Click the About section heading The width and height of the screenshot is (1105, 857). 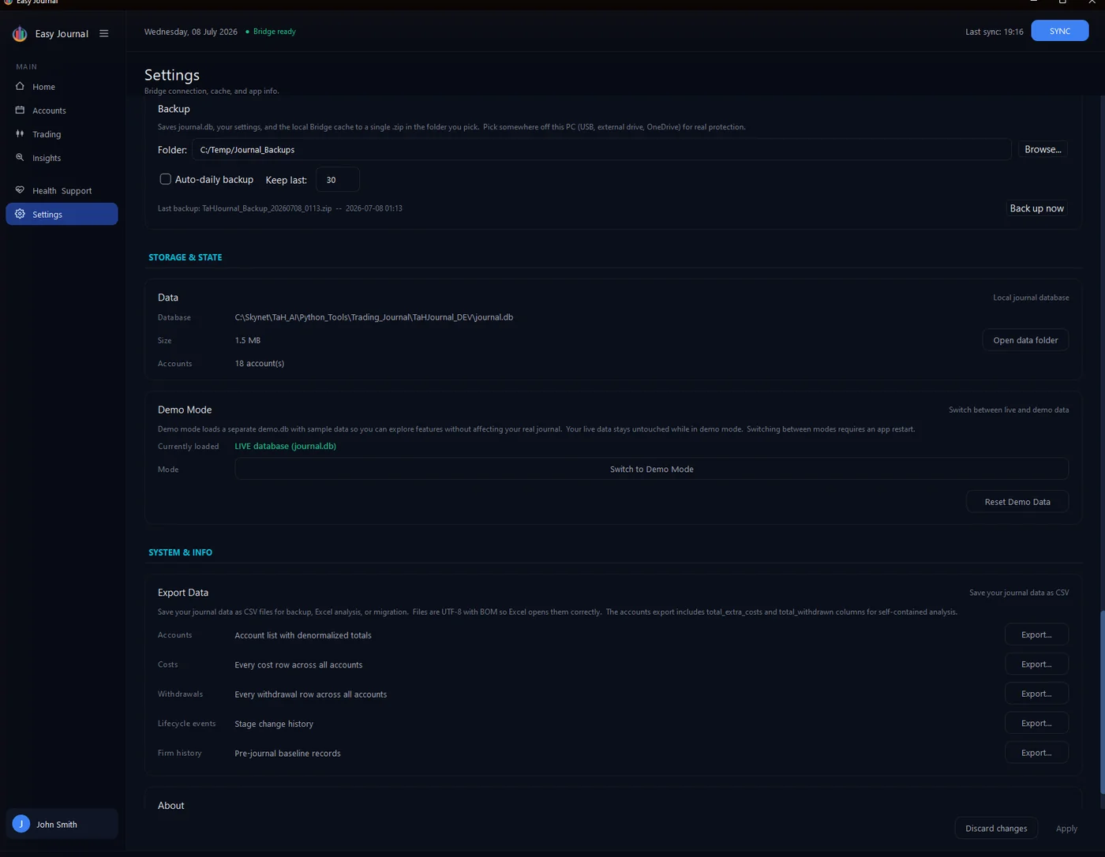tap(171, 806)
